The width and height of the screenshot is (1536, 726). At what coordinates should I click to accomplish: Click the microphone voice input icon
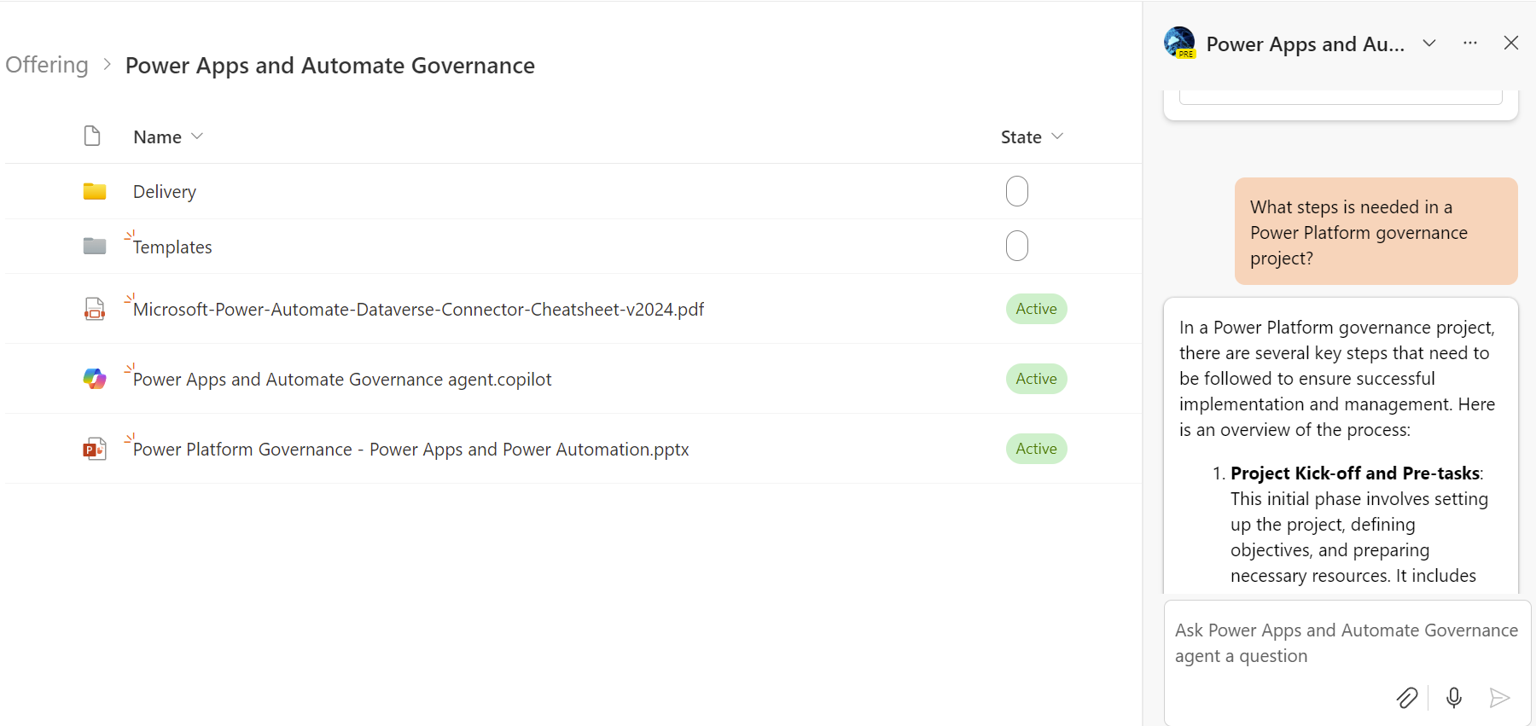1454,698
